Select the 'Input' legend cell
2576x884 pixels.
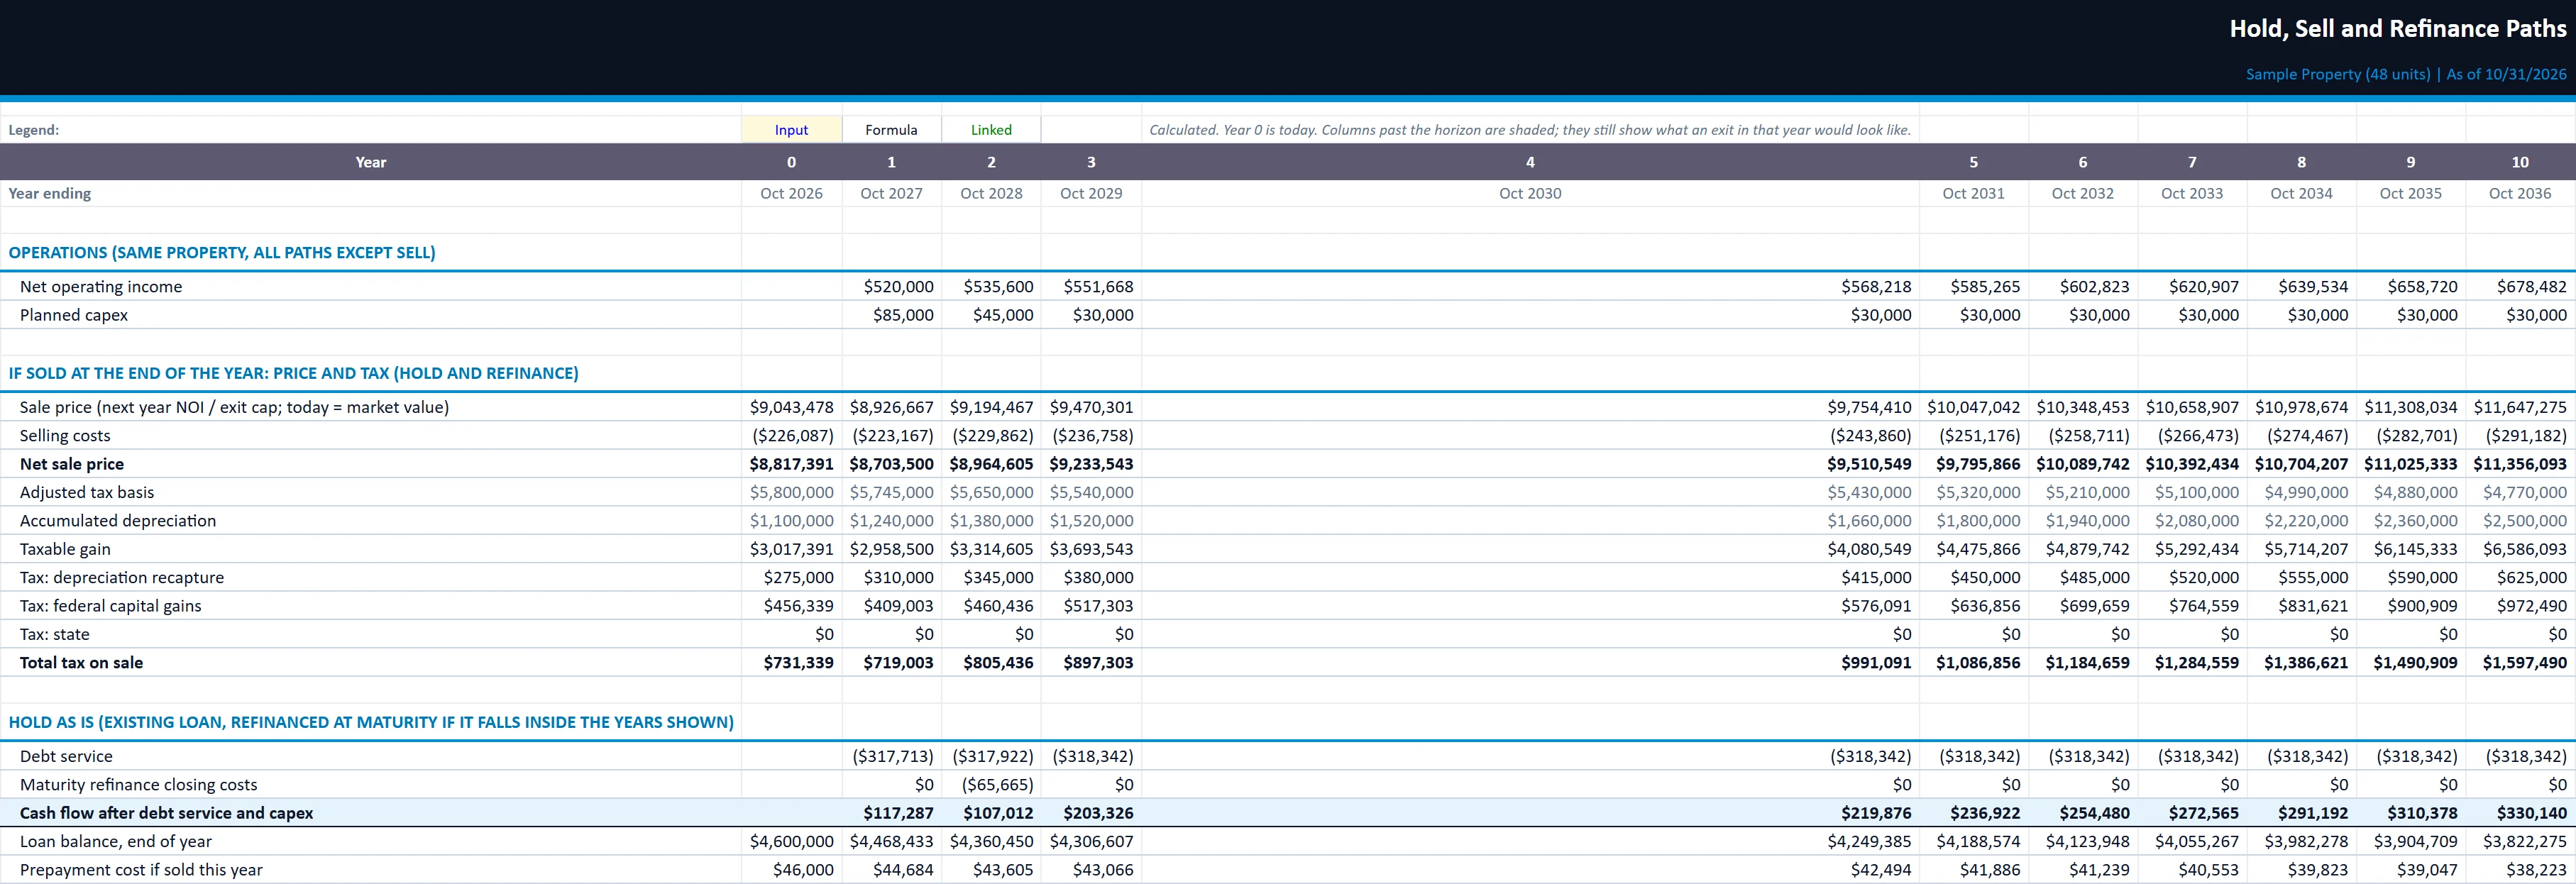(x=791, y=130)
